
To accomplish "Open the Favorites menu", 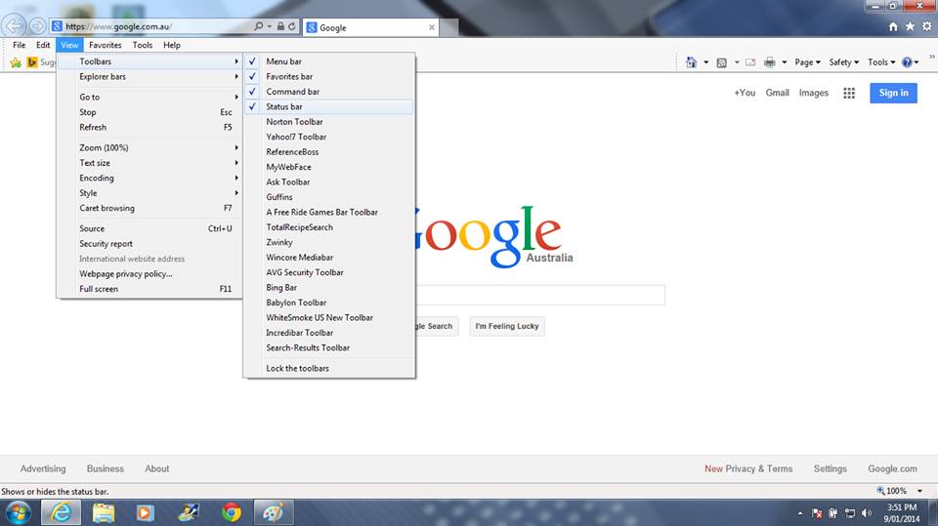I will point(106,45).
